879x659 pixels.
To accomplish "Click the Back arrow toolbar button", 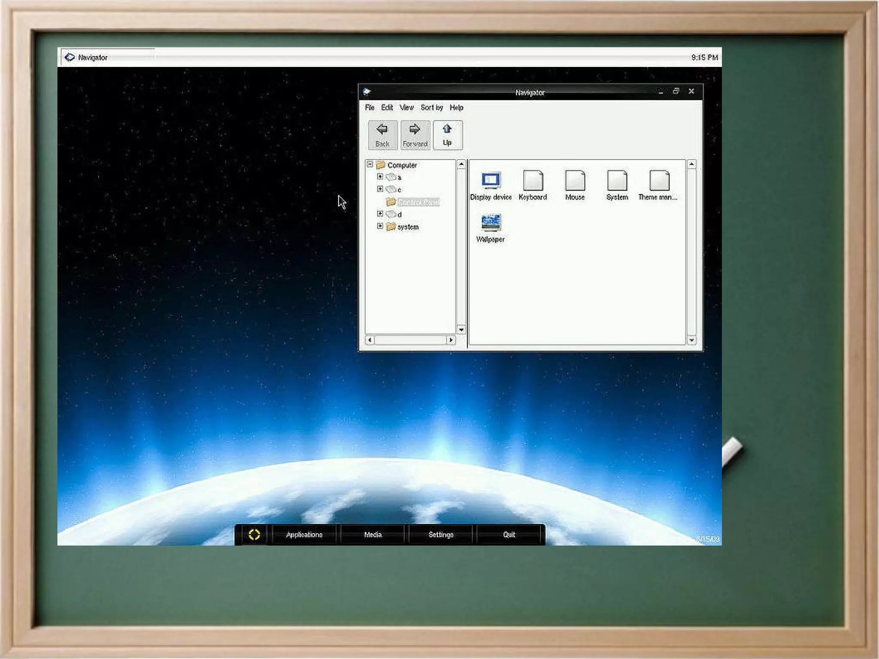I will (x=382, y=135).
